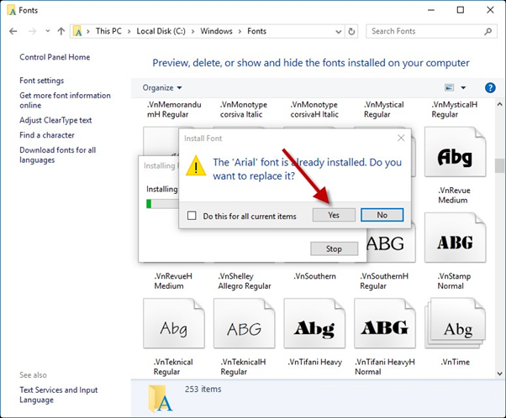
Task: Open Find a character
Action: point(47,135)
